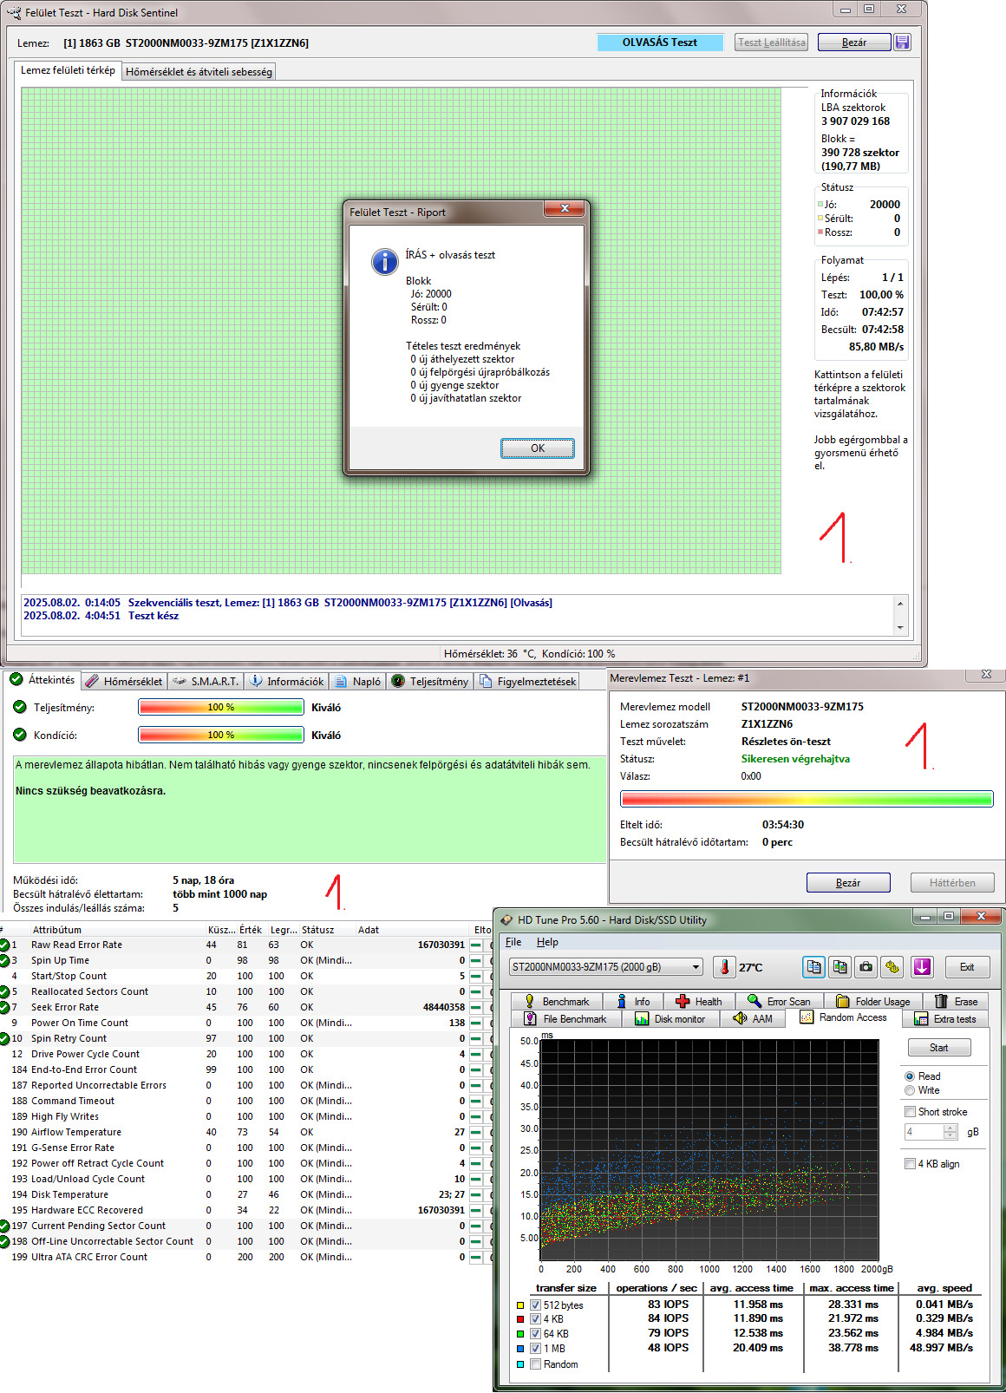This screenshot has width=1006, height=1393.
Task: Open the Info tab in HD Tune
Action: (x=632, y=1002)
